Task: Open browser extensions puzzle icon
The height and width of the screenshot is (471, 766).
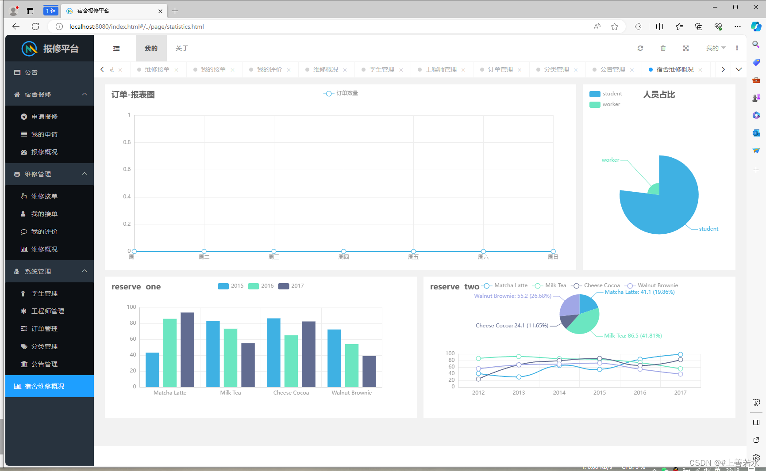Action: 638,27
